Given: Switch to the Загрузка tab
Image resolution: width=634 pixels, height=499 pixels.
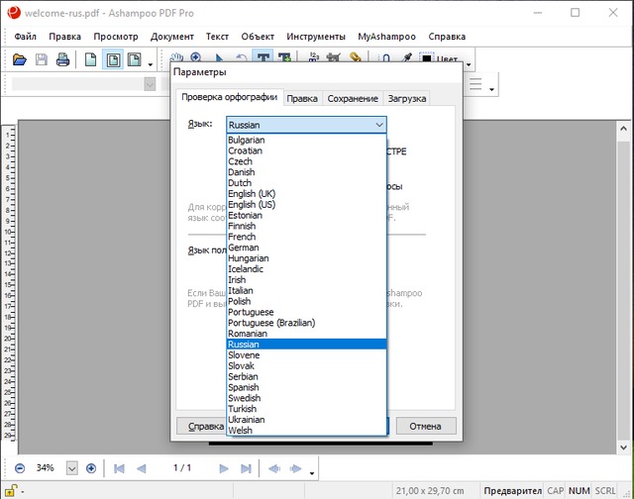Looking at the screenshot, I should (x=407, y=99).
